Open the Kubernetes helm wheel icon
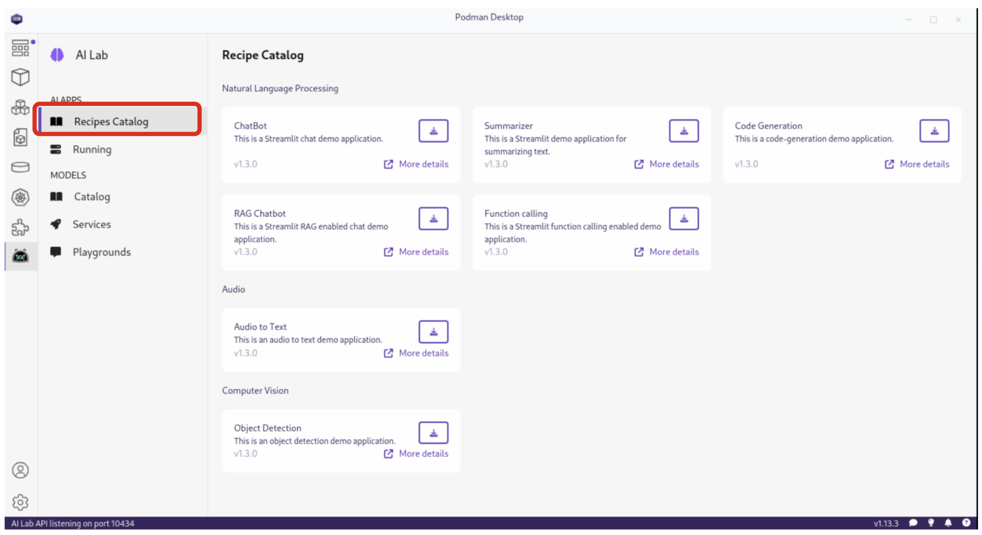This screenshot has width=982, height=535. click(x=20, y=197)
